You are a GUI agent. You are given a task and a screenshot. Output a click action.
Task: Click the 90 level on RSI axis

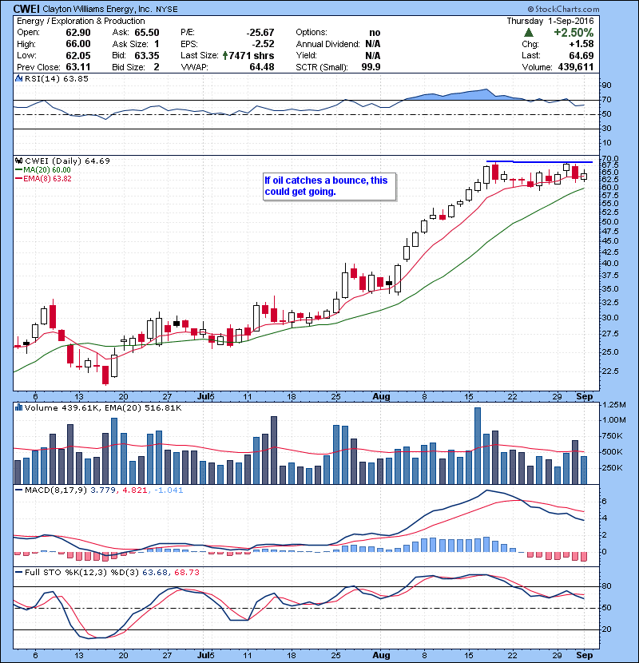click(607, 85)
